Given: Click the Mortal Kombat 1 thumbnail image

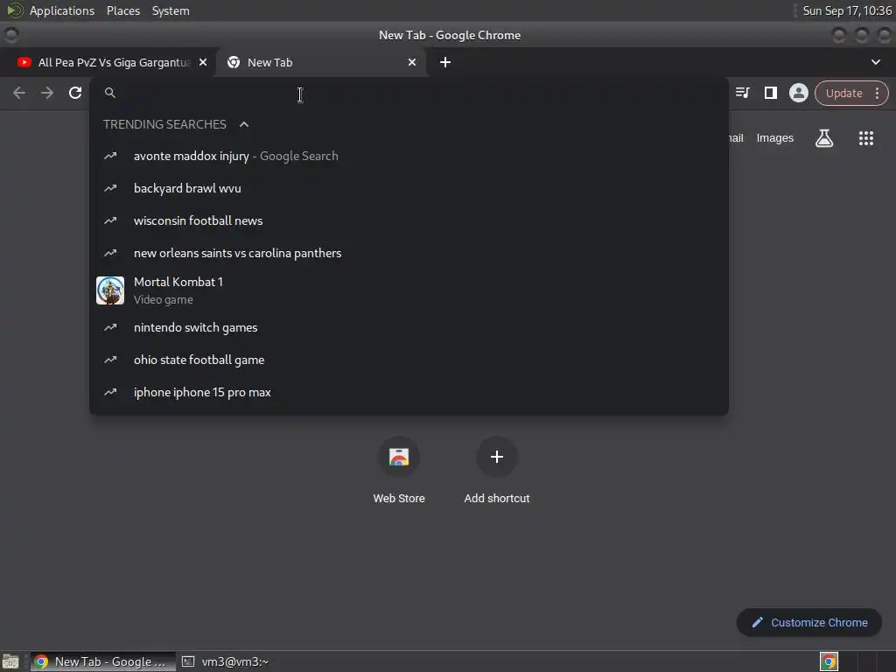Looking at the screenshot, I should [x=110, y=290].
